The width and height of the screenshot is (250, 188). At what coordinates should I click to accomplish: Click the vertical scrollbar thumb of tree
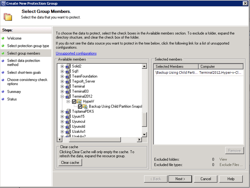(x=144, y=120)
